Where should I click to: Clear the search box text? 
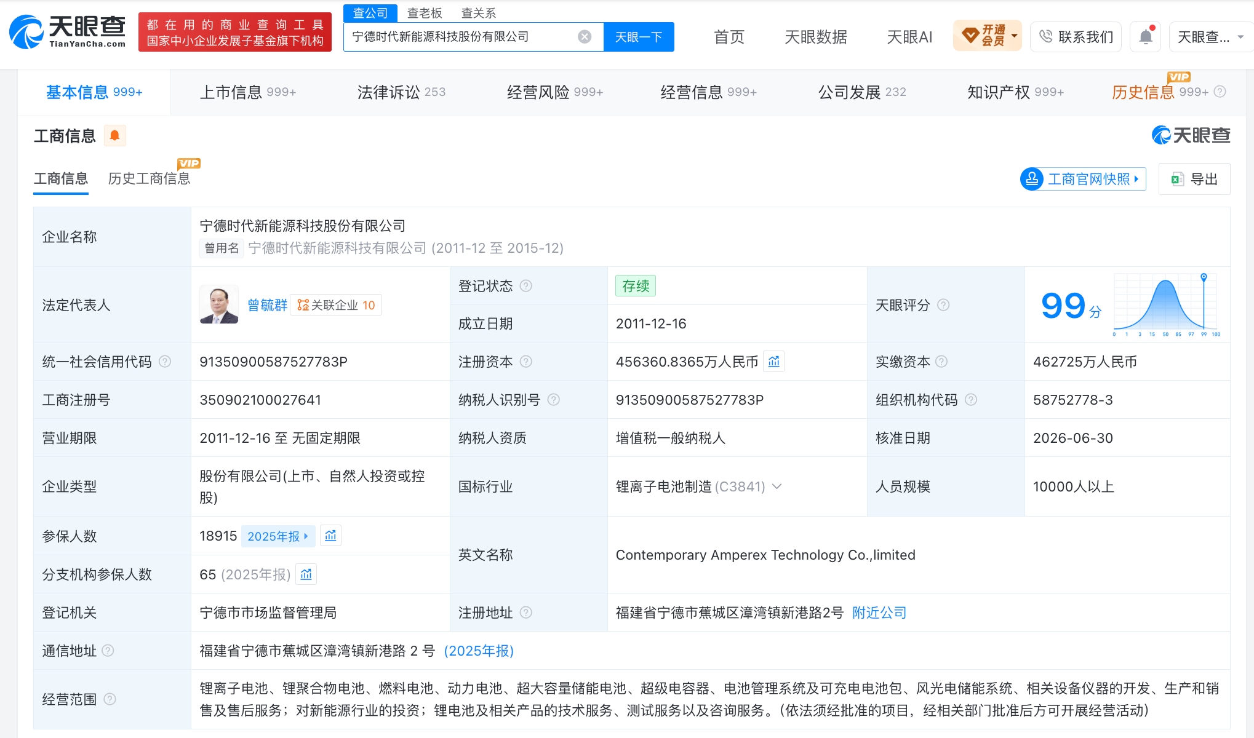tap(585, 37)
